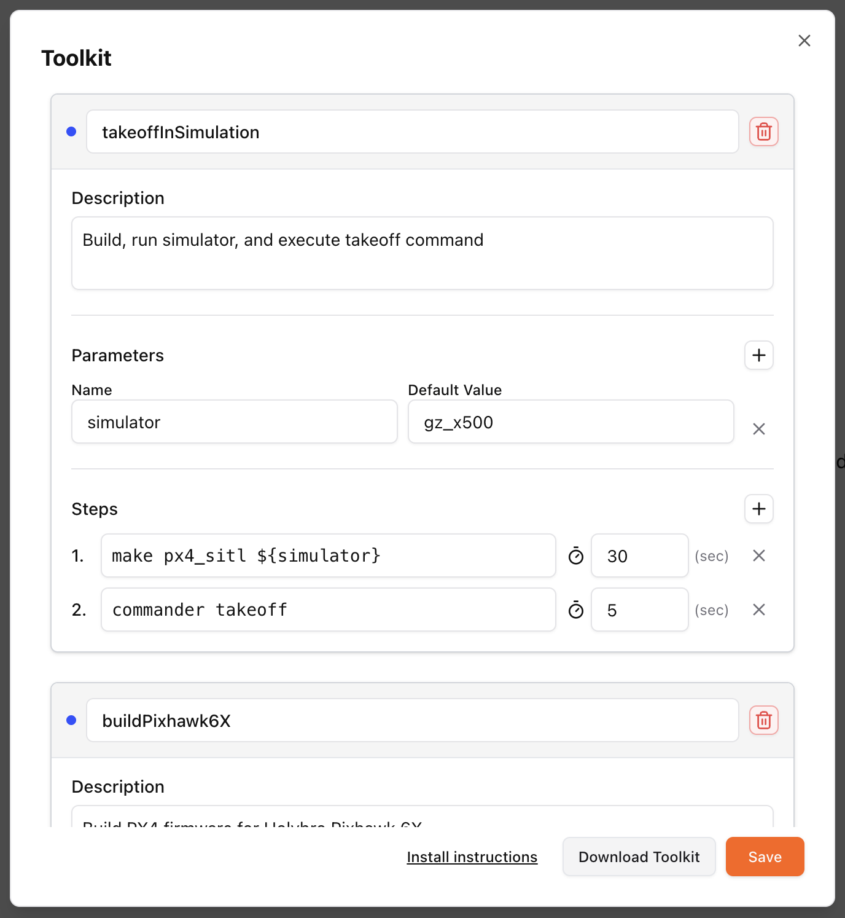The image size is (845, 918).
Task: Edit the buildPixhawk6X name field
Action: click(413, 720)
